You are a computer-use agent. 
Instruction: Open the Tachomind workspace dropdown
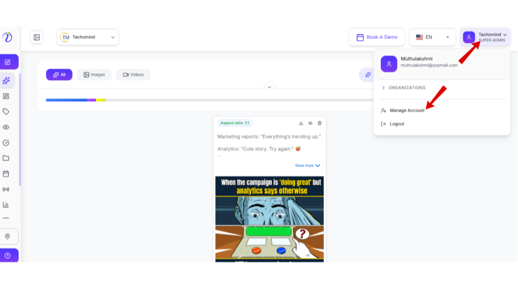[x=88, y=37]
